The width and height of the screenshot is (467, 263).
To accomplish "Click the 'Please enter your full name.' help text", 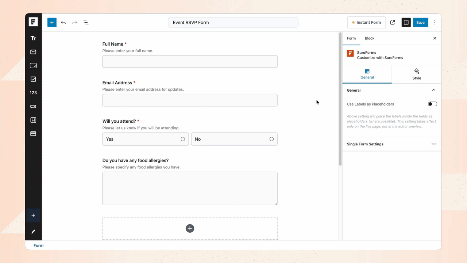I will coord(128,51).
